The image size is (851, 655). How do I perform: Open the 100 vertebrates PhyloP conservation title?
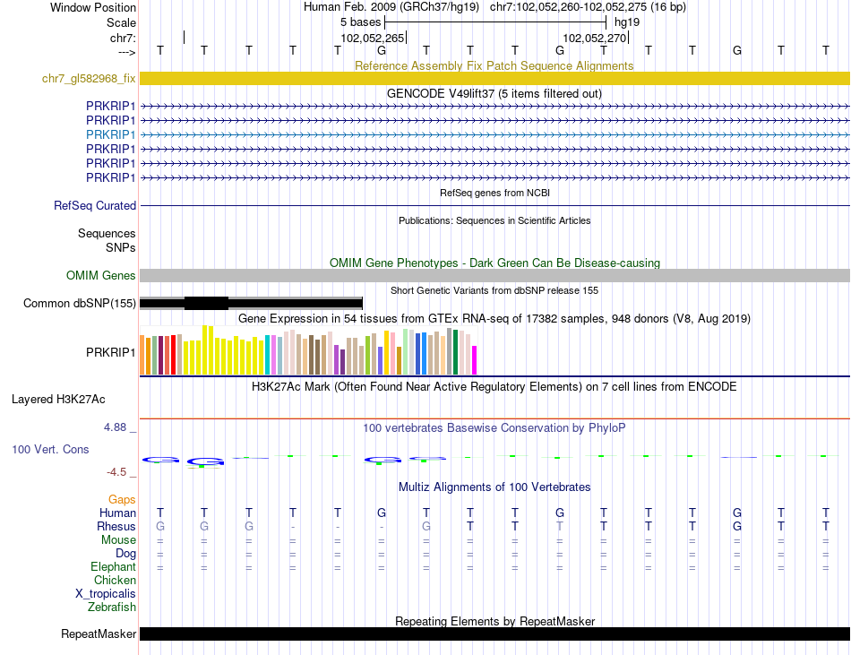pyautogui.click(x=494, y=428)
